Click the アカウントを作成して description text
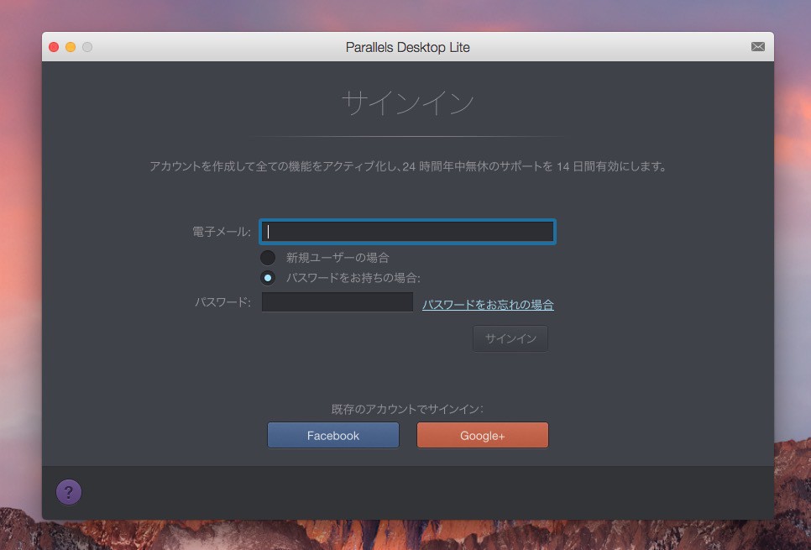 point(407,166)
